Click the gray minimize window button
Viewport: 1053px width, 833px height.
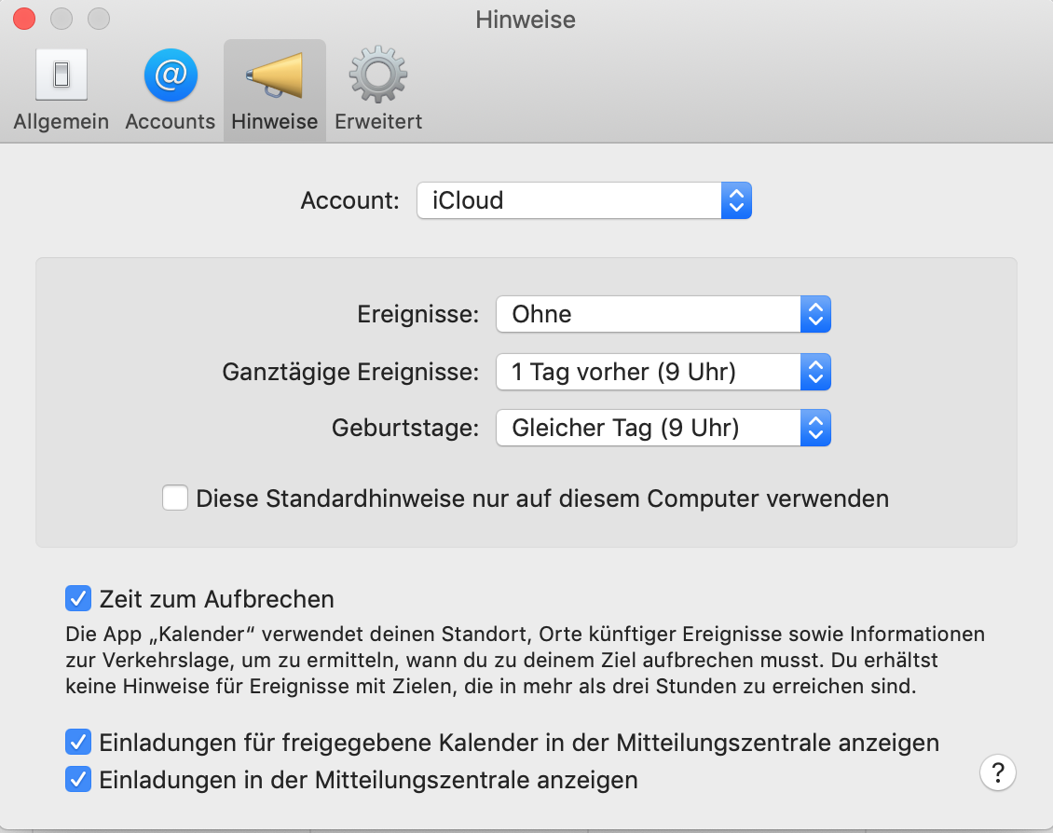62,19
